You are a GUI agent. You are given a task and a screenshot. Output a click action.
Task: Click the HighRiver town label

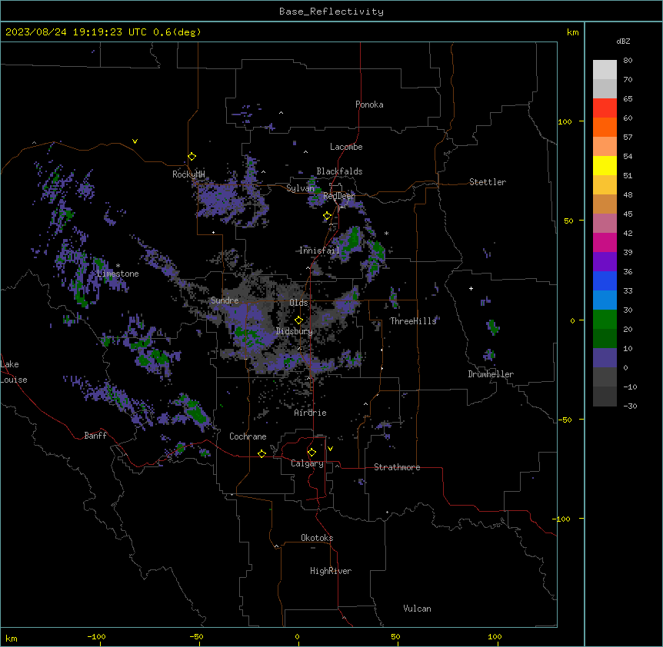click(x=331, y=571)
